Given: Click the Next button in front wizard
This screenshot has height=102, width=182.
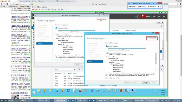Looking at the screenshot, I should pyautogui.click(x=135, y=83).
